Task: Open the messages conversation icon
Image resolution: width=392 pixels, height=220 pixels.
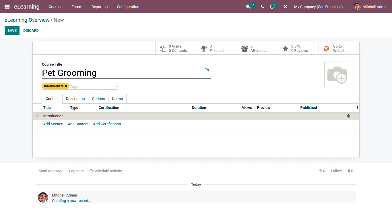Action: (x=248, y=7)
